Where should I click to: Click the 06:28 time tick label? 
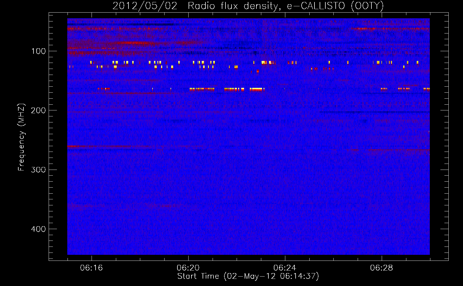tap(381, 268)
